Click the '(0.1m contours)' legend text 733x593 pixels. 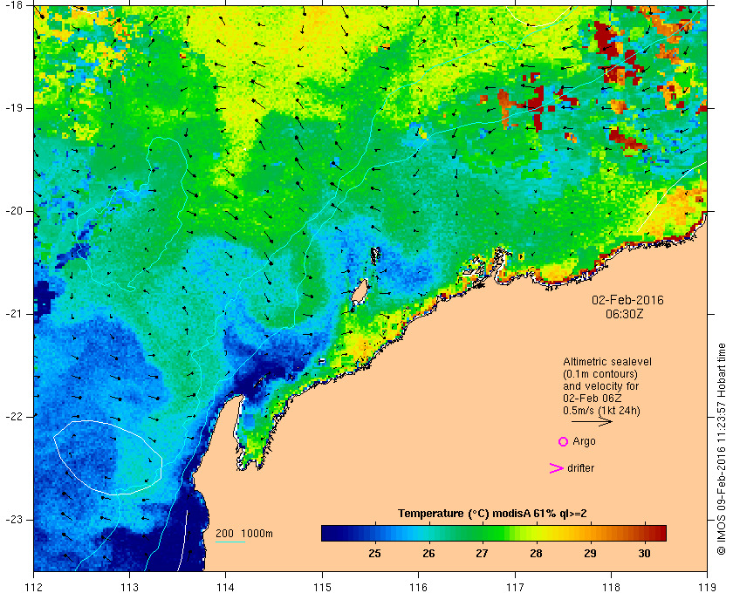(599, 374)
